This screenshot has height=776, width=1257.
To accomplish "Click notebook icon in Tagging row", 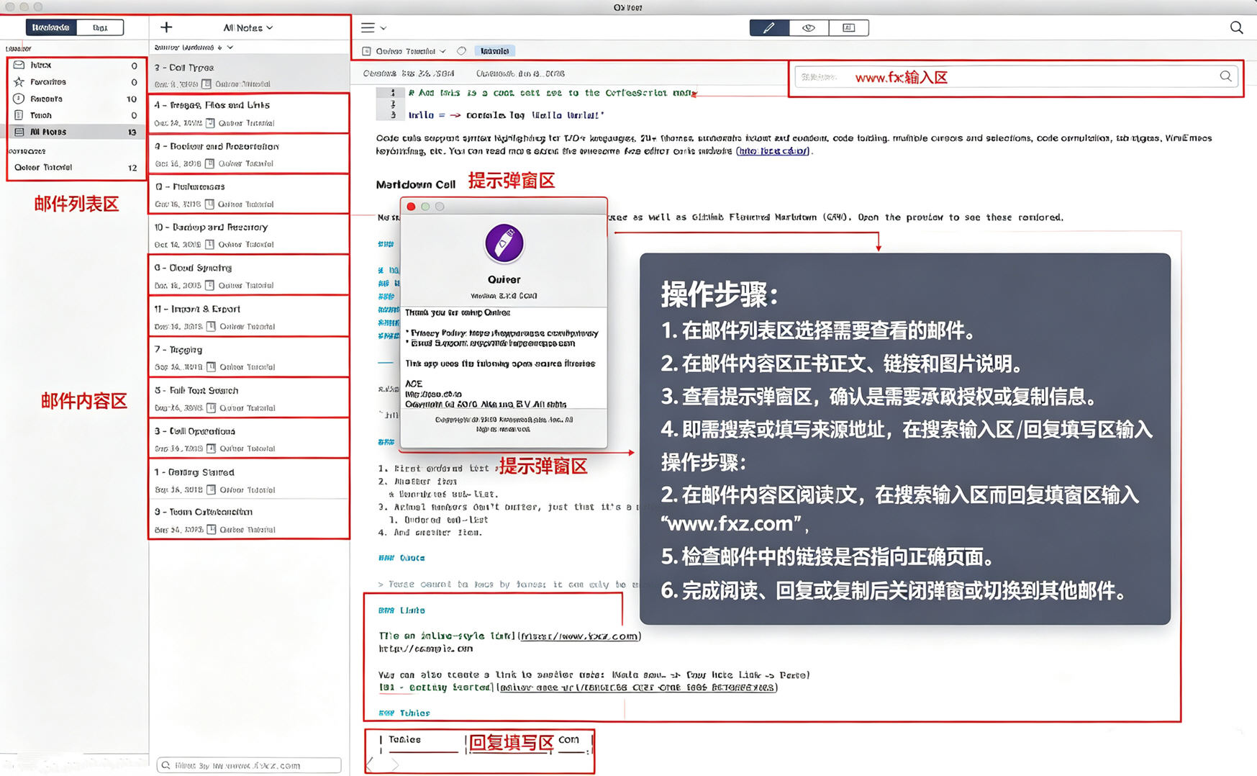I will point(211,366).
